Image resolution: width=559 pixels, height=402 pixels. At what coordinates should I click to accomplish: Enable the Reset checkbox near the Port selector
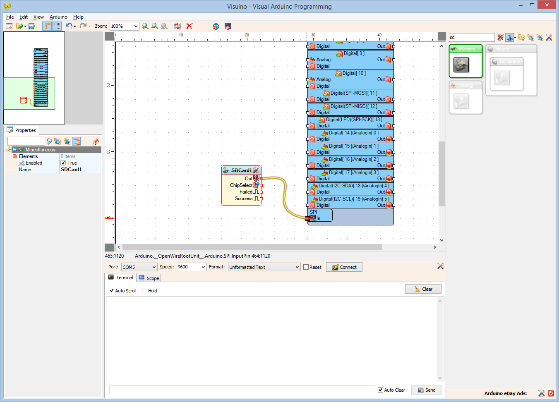tap(307, 267)
